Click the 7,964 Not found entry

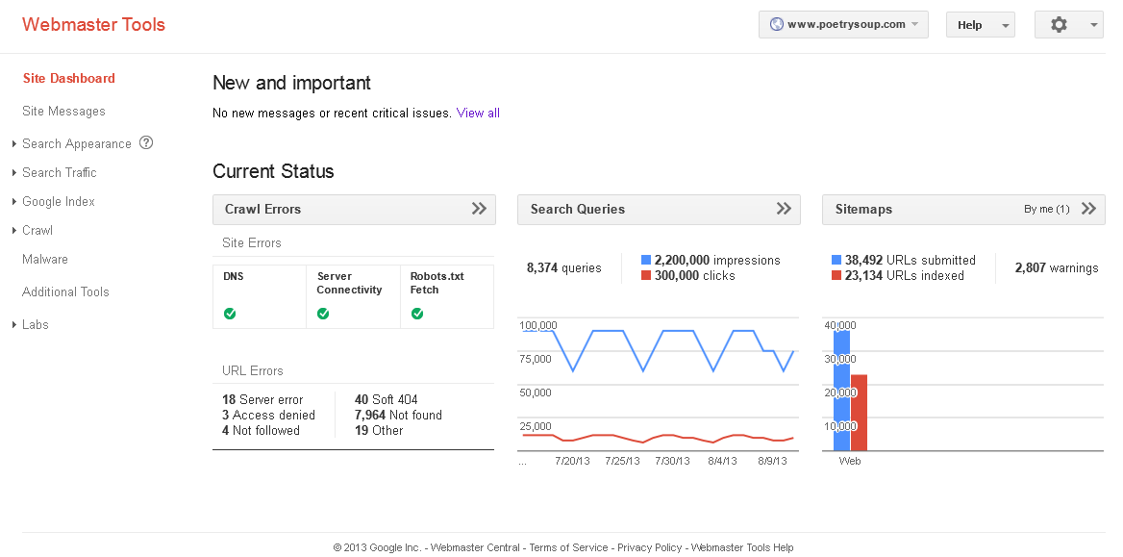point(398,415)
